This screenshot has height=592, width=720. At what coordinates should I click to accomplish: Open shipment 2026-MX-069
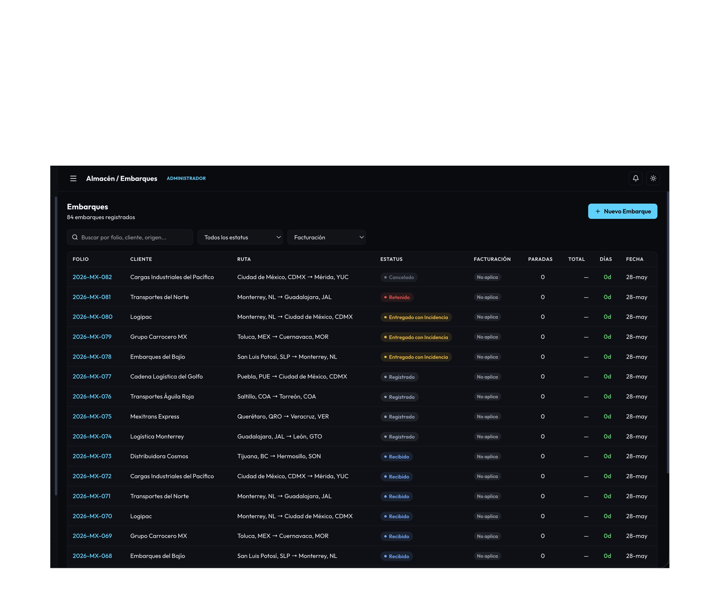[x=92, y=536]
